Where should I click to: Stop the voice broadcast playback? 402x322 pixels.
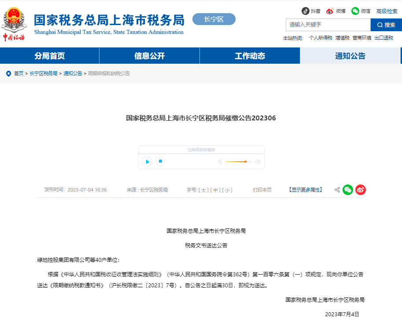161,161
